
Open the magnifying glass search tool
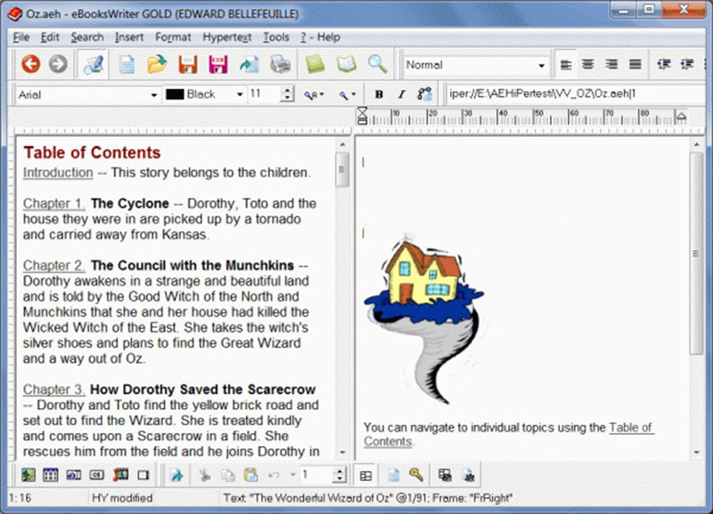point(377,64)
